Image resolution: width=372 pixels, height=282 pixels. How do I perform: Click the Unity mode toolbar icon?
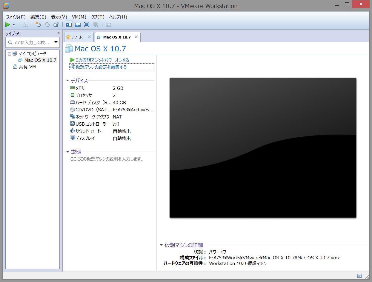coord(96,25)
